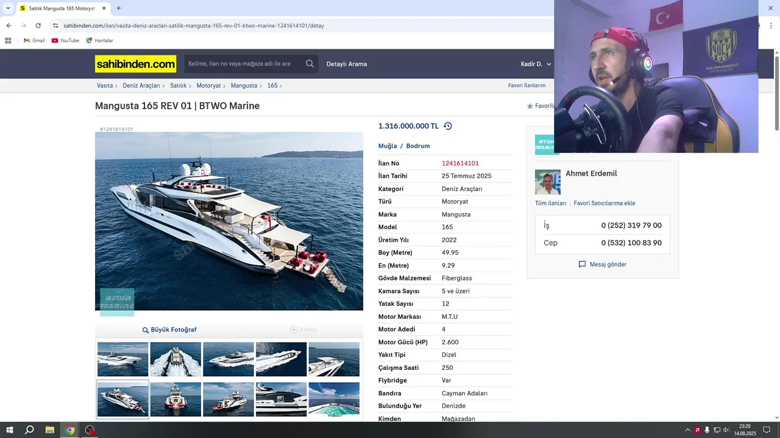The height and width of the screenshot is (438, 780).
Task: Click the price history clock icon
Action: coord(448,126)
